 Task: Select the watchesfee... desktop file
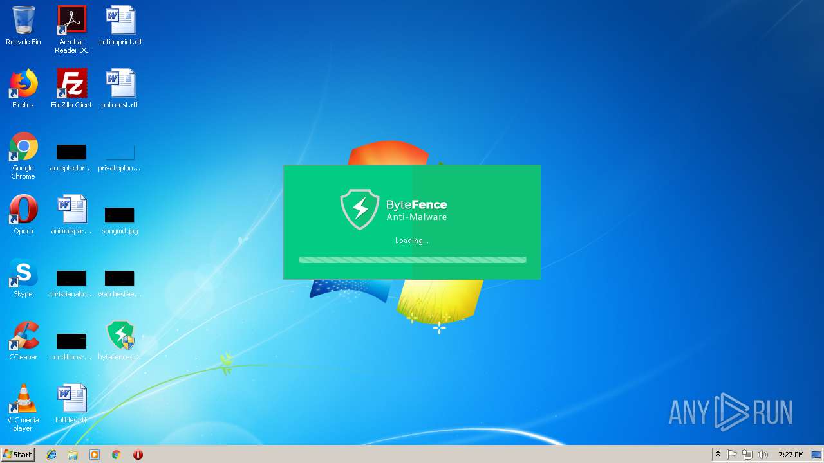point(120,284)
